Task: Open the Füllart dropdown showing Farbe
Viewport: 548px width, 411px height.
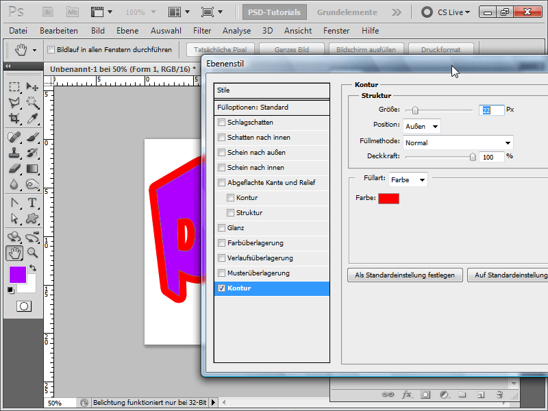Action: [x=408, y=179]
